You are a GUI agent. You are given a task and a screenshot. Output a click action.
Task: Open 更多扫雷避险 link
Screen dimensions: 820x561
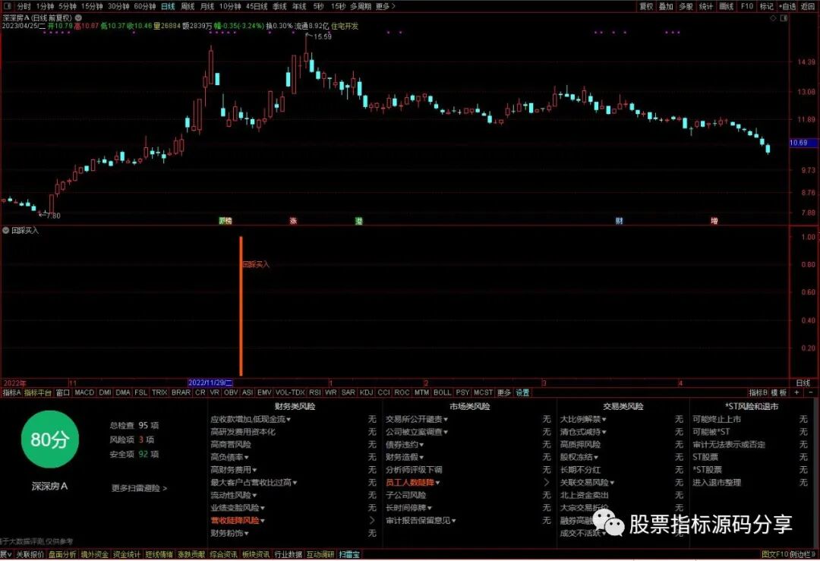pyautogui.click(x=139, y=488)
